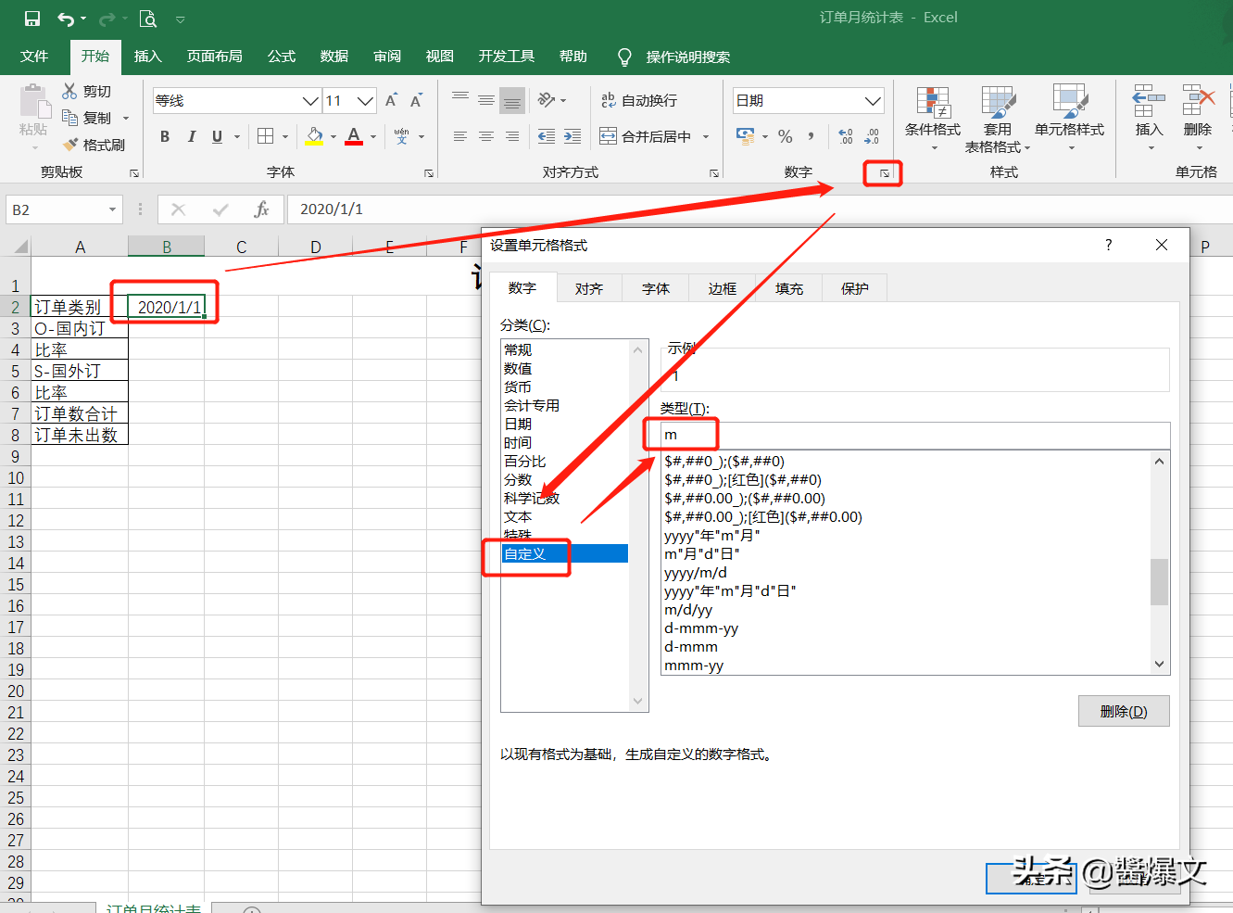Screen dimensions: 1233x913
Task: Apply the yellow fill color bucket
Action: click(x=314, y=136)
